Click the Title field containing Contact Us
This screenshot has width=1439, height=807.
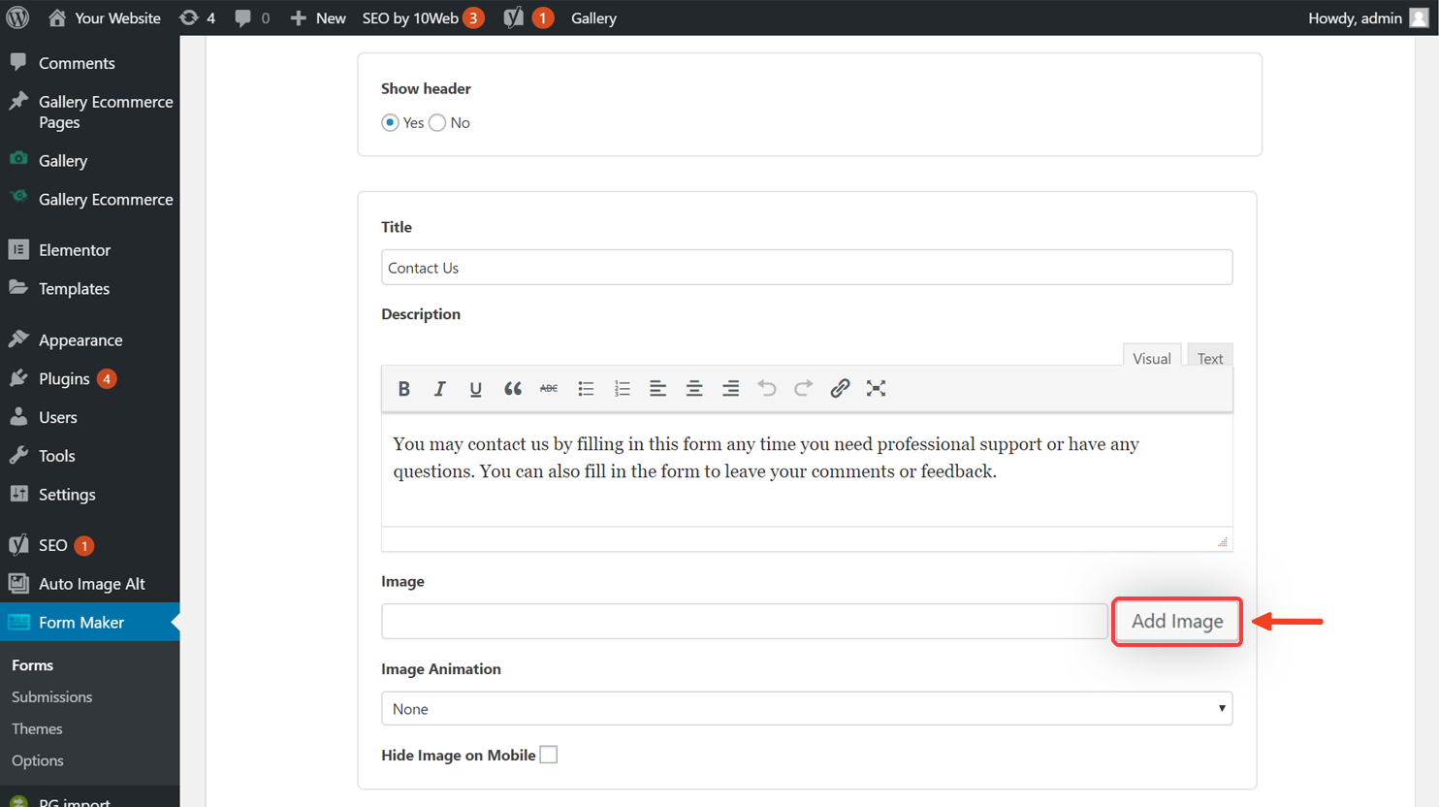807,267
